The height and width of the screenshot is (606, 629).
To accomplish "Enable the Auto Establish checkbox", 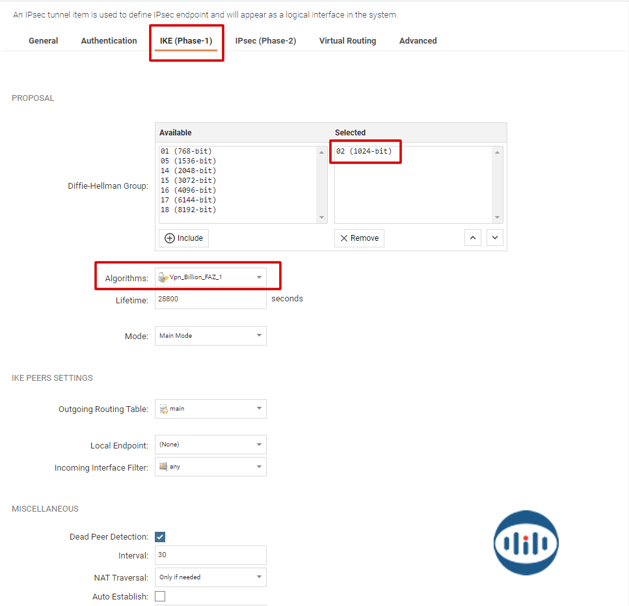I will 160,596.
